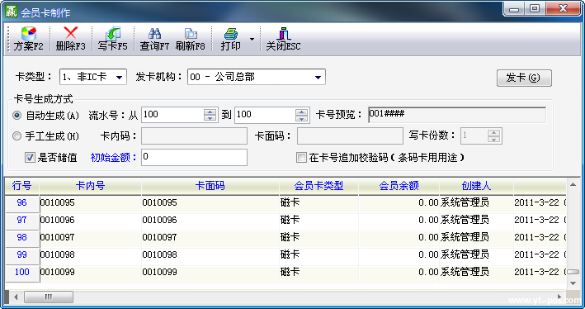The image size is (585, 309).
Task: Sort by the 行号 column header
Action: coord(21,186)
